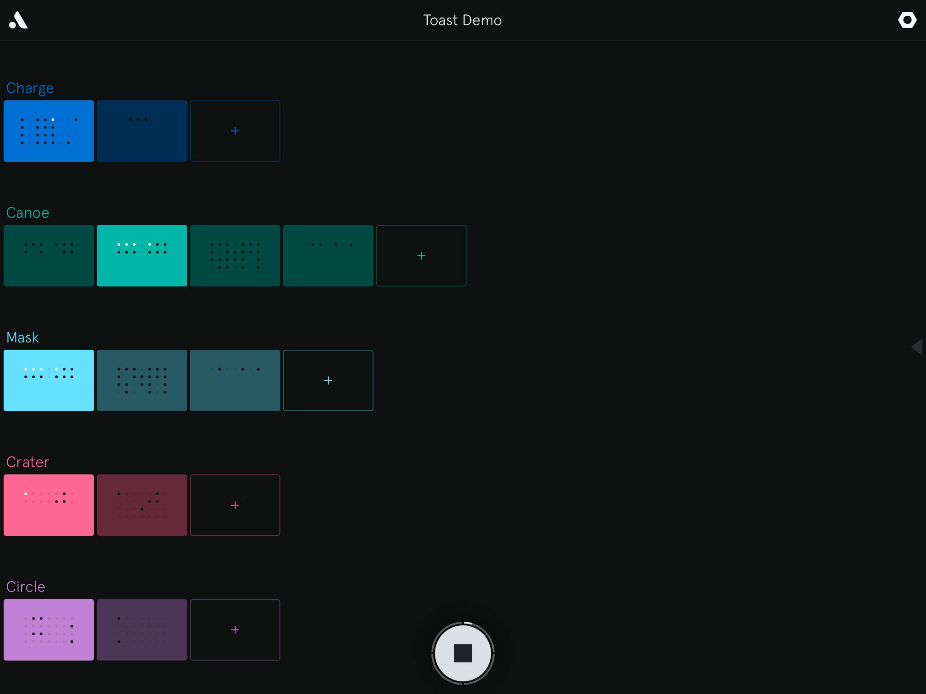The height and width of the screenshot is (694, 926).
Task: Open the Auxy logo menu
Action: 19,20
